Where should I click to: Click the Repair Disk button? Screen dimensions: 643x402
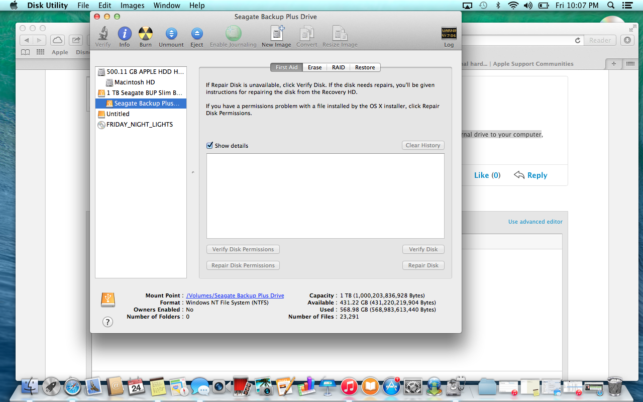pyautogui.click(x=423, y=265)
